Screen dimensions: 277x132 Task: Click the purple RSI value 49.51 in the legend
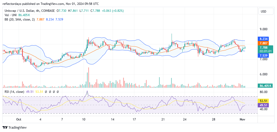[x=30, y=92]
